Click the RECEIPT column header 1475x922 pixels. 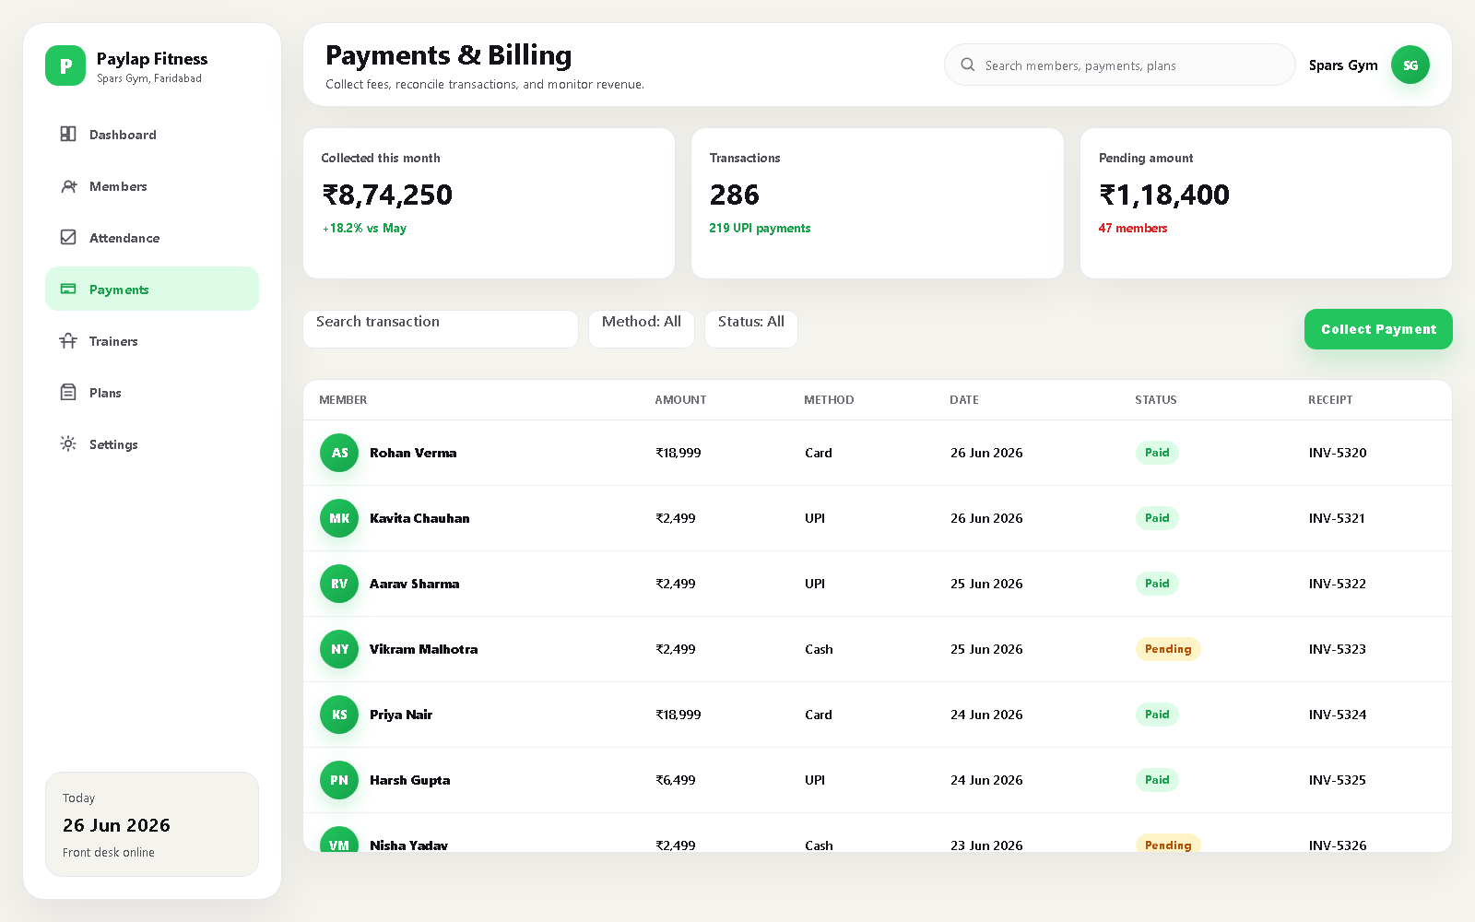click(1330, 399)
